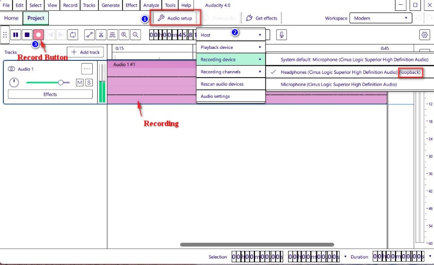
Task: Open the View menu
Action: coord(52,5)
